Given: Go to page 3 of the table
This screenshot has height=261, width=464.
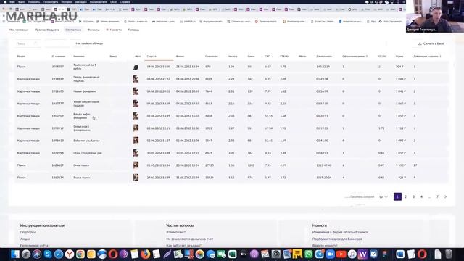Looking at the screenshot, I should [x=414, y=196].
